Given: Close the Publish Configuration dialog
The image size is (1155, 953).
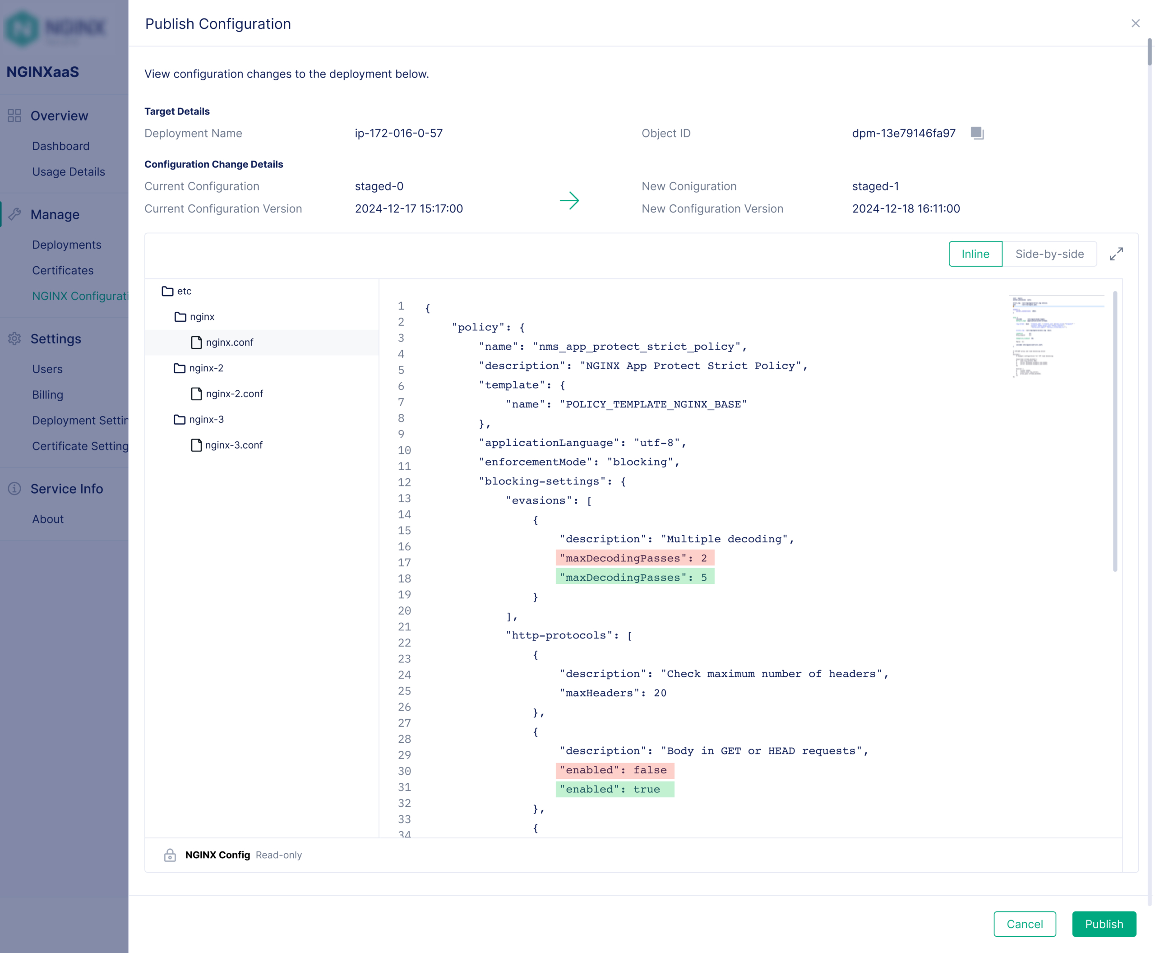Looking at the screenshot, I should click(1135, 23).
